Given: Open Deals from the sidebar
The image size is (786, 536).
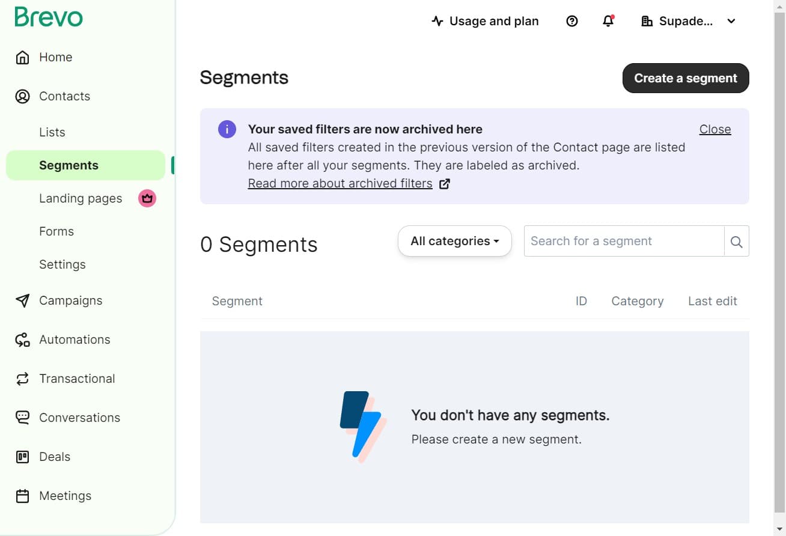Looking at the screenshot, I should click(x=55, y=457).
